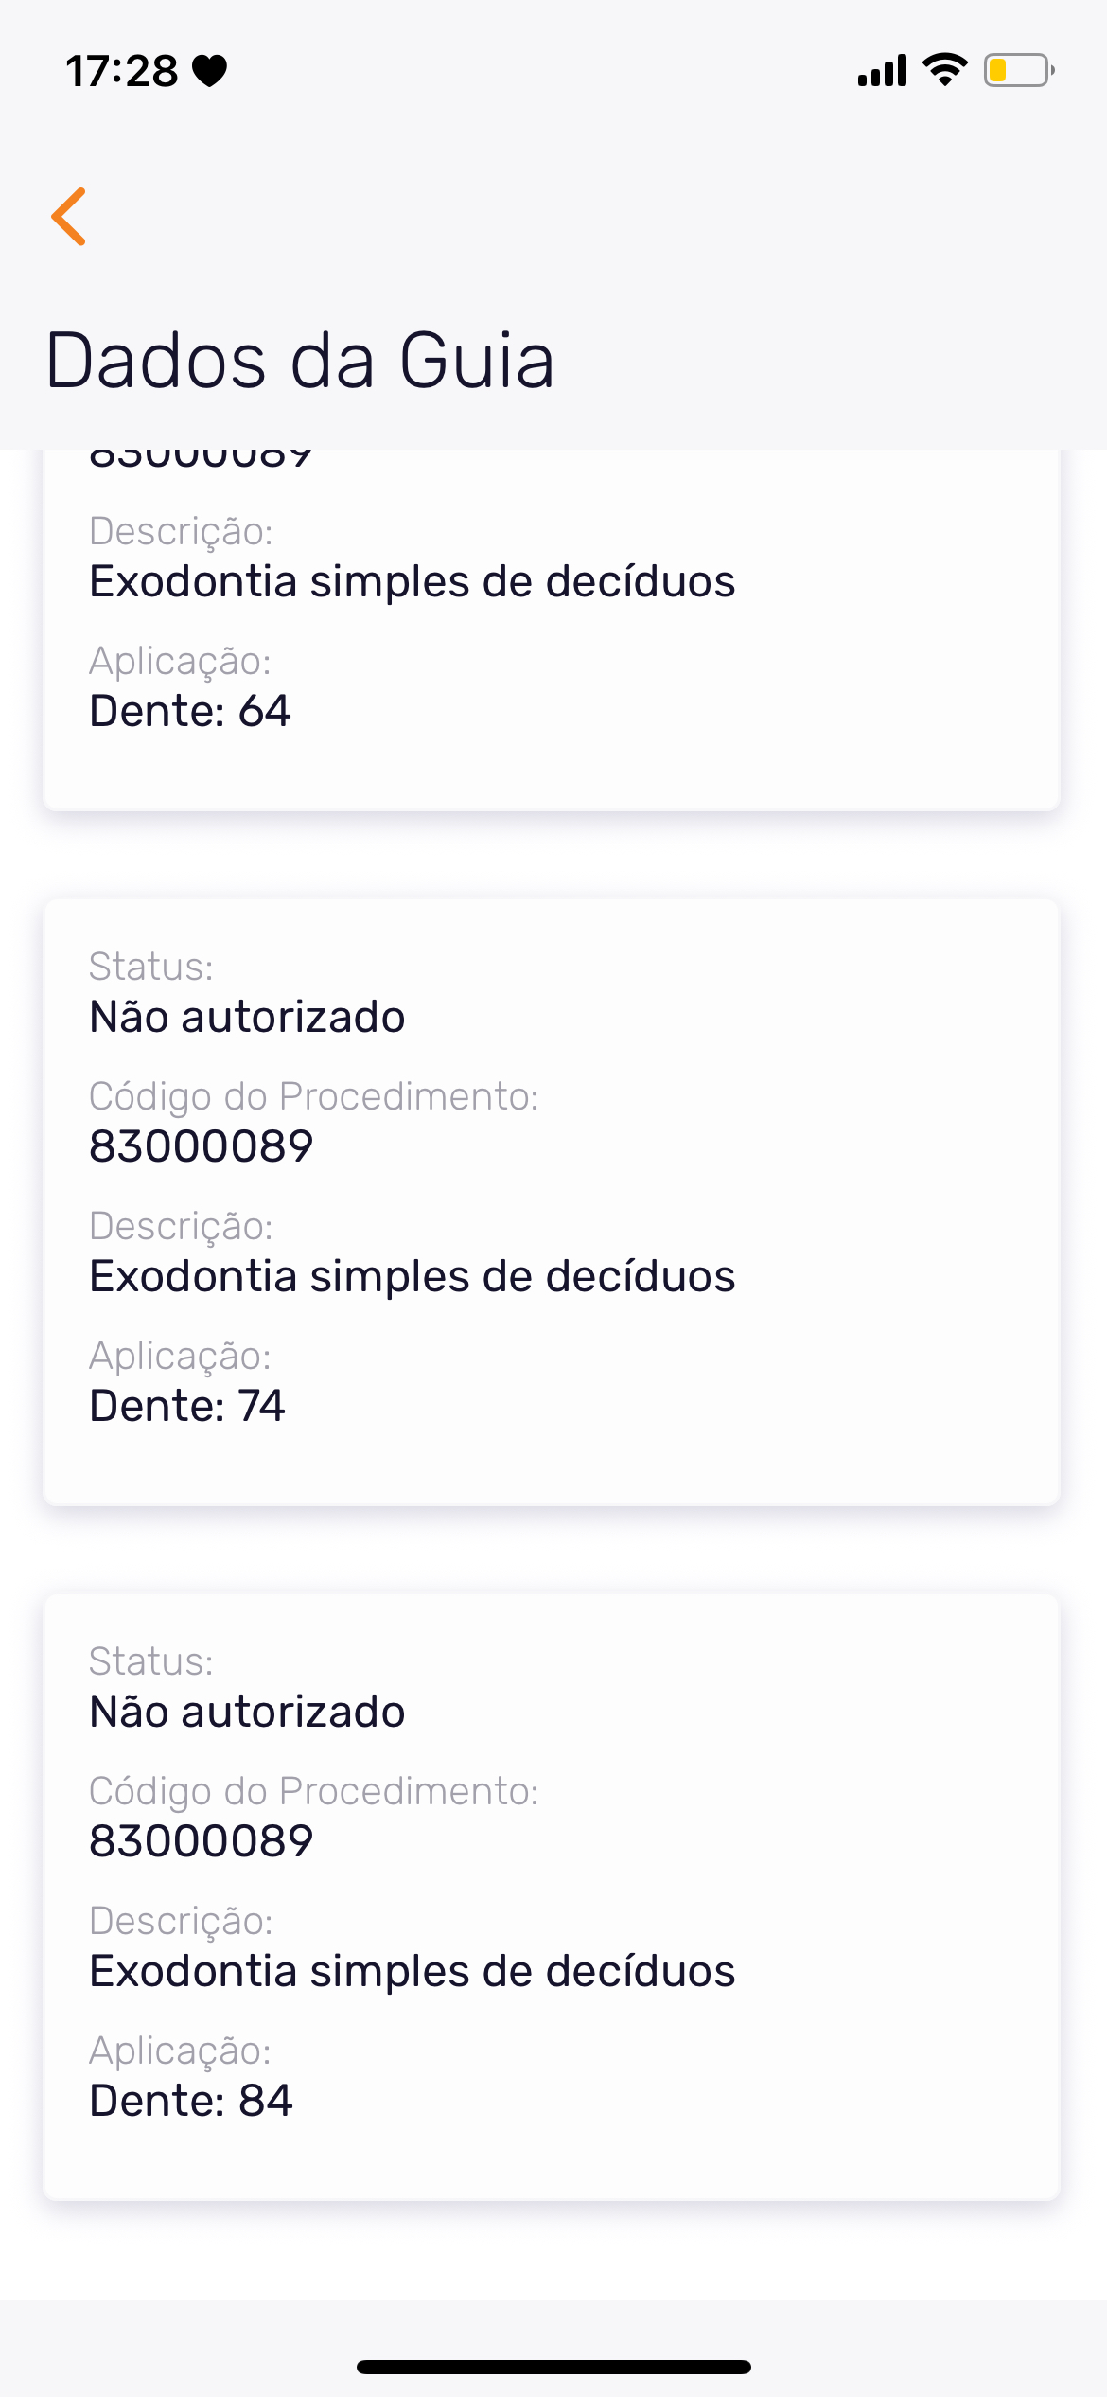The height and width of the screenshot is (2397, 1107).
Task: Tap Não autorizado status in Dente 84 card
Action: coord(247,1713)
